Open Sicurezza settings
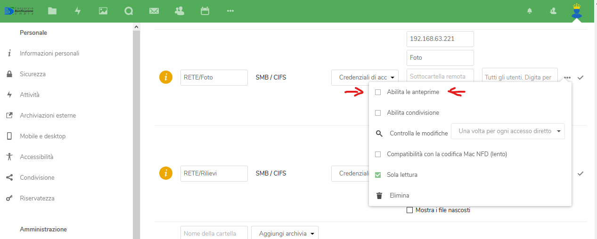Screen dimensions: 597x239 tap(33, 74)
